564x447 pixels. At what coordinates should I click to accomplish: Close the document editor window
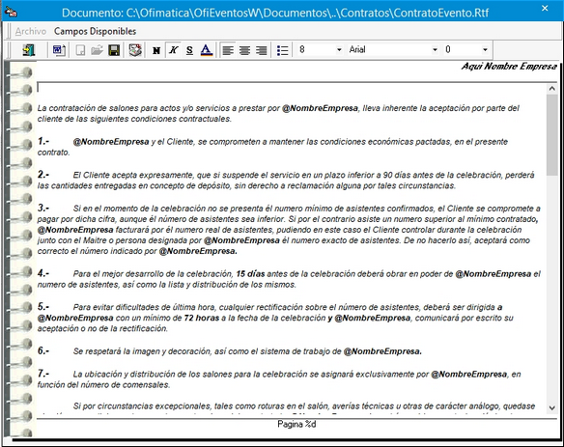click(x=545, y=9)
